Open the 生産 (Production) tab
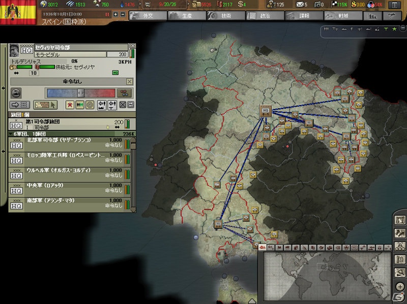407x304 pixels. 187,16
